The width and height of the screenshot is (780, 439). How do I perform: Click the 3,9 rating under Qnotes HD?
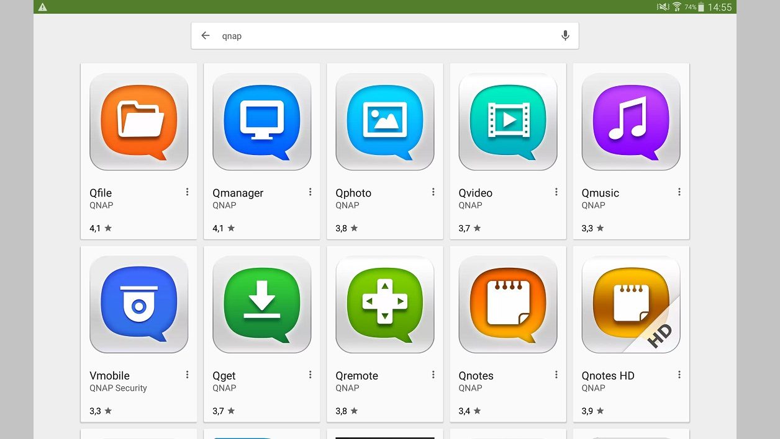592,410
